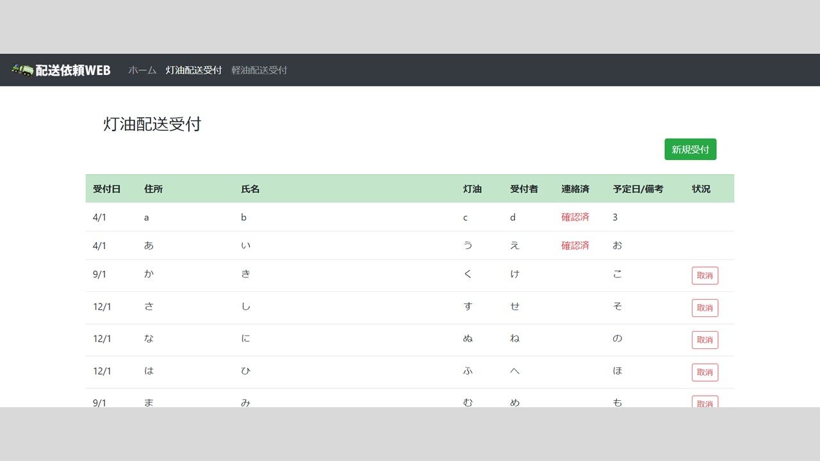Click 取消 on the 12/1 は row
The image size is (820, 461).
click(705, 372)
